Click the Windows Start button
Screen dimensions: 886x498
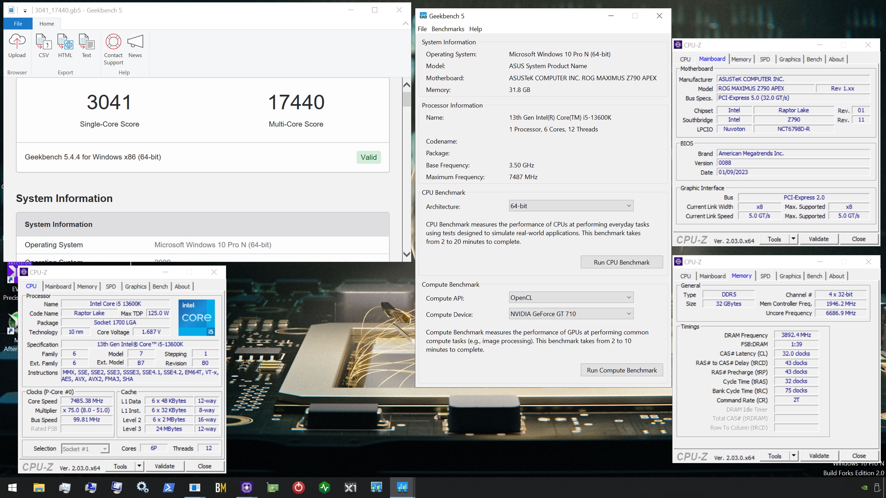[x=12, y=488]
